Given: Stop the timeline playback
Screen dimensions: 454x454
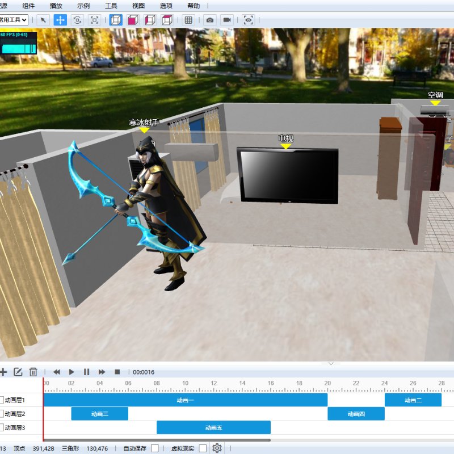Looking at the screenshot, I should coord(117,372).
